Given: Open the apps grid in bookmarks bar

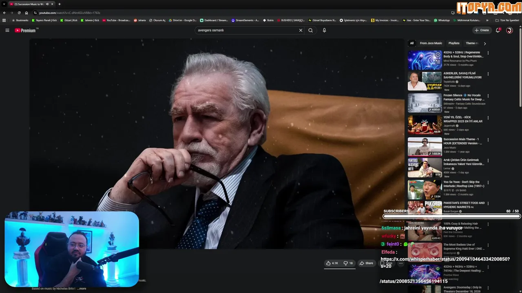Looking at the screenshot, I should tap(4, 20).
